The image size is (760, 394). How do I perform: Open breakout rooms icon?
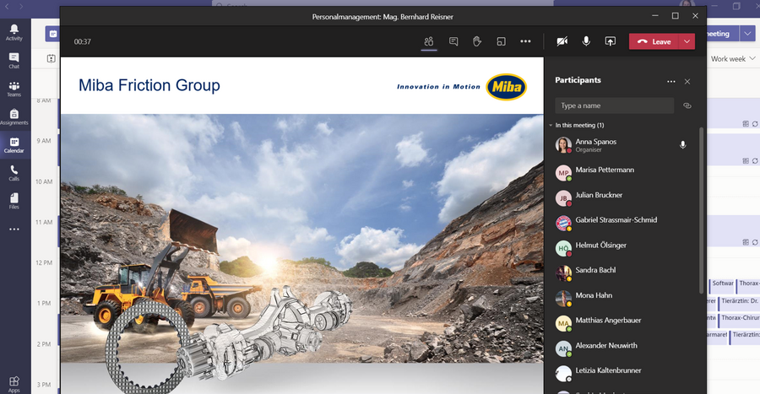point(501,41)
